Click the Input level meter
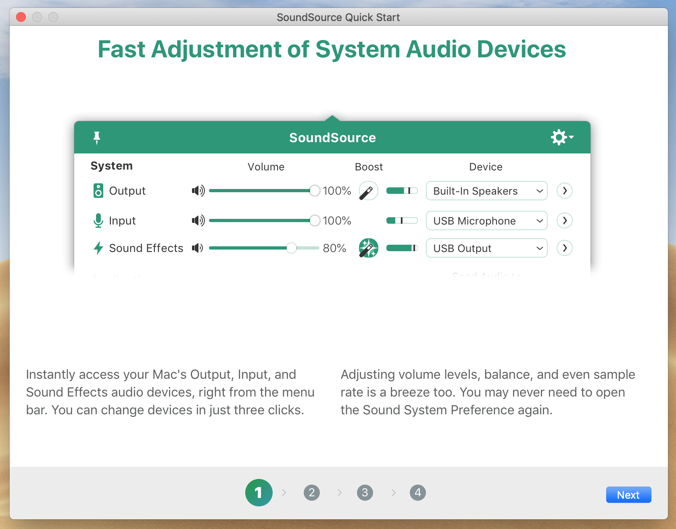This screenshot has height=529, width=676. coord(402,220)
